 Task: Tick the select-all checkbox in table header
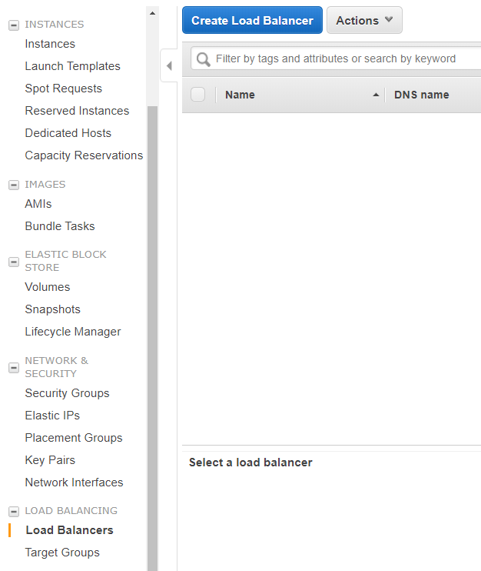197,95
